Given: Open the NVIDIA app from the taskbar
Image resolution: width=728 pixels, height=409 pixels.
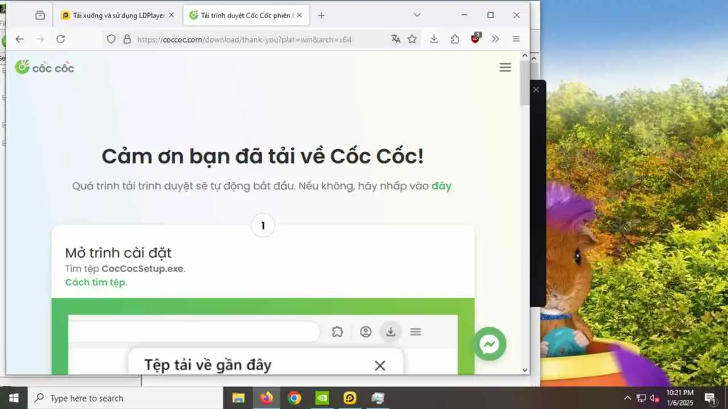Looking at the screenshot, I should click(x=322, y=398).
